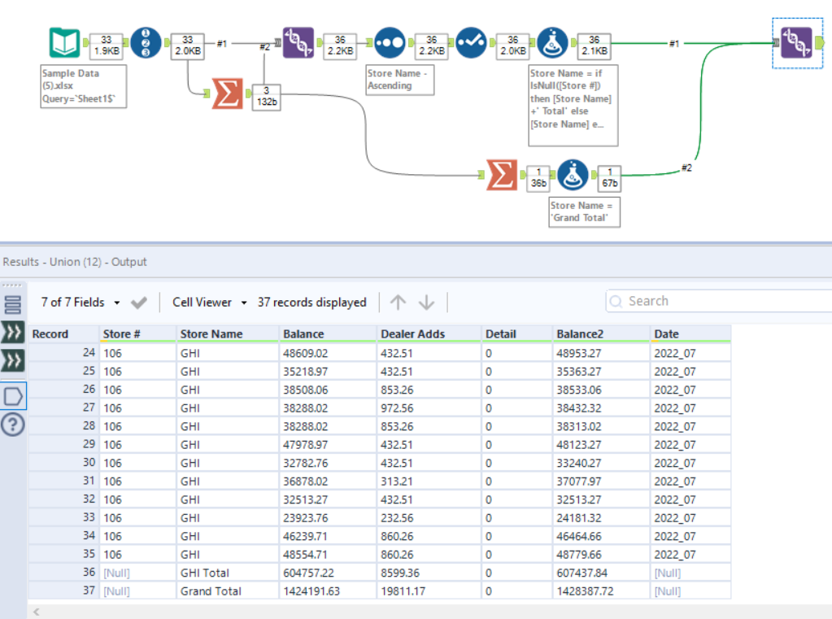The width and height of the screenshot is (832, 619).
Task: Click the Select tool with checkmark icon
Action: (471, 42)
